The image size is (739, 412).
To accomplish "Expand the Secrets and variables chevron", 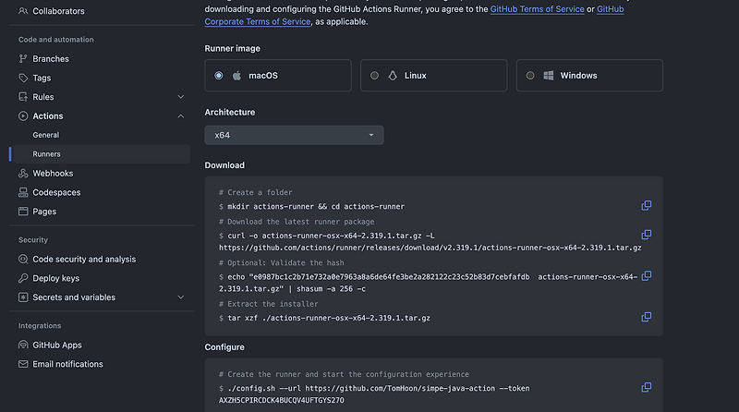I will click(x=180, y=297).
